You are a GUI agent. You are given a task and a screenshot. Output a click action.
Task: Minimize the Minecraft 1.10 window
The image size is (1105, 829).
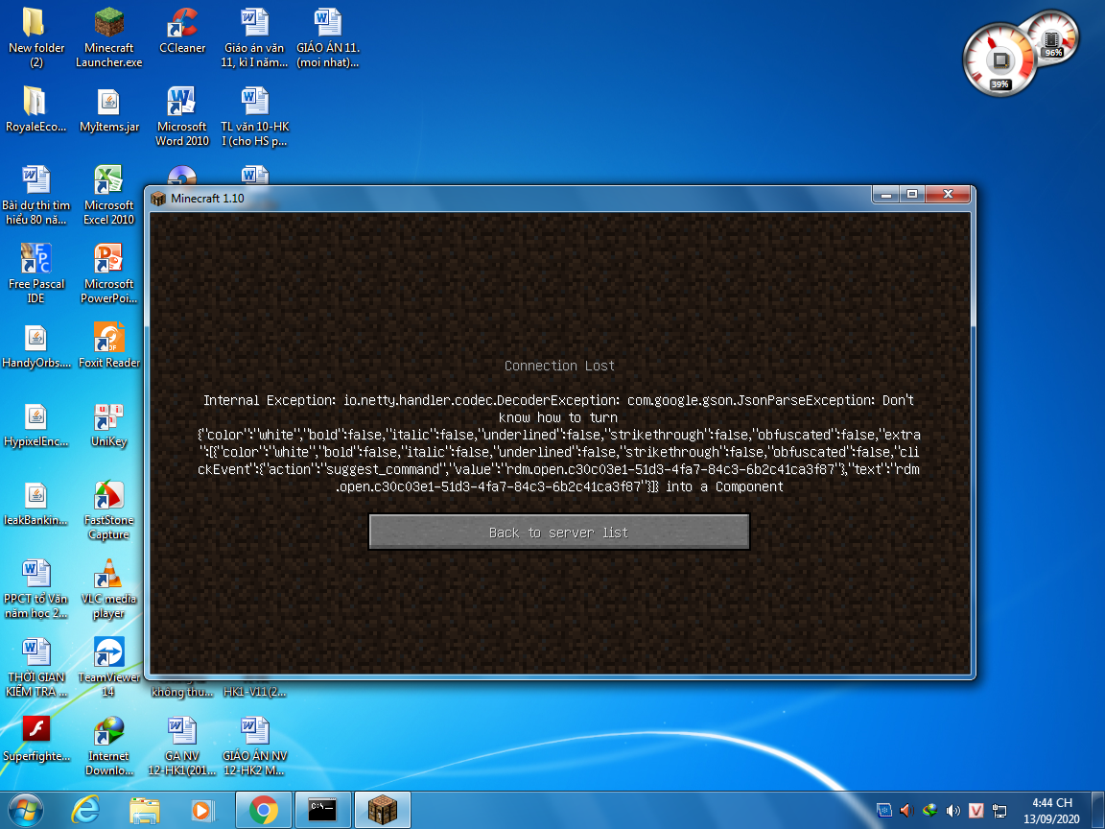point(886,194)
